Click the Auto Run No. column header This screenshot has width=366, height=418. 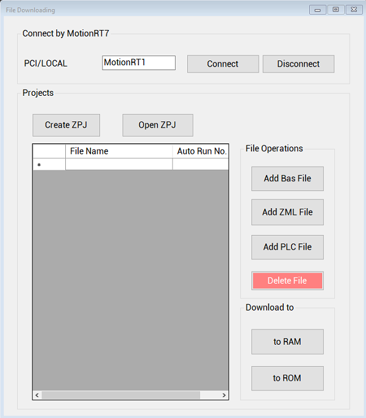201,151
